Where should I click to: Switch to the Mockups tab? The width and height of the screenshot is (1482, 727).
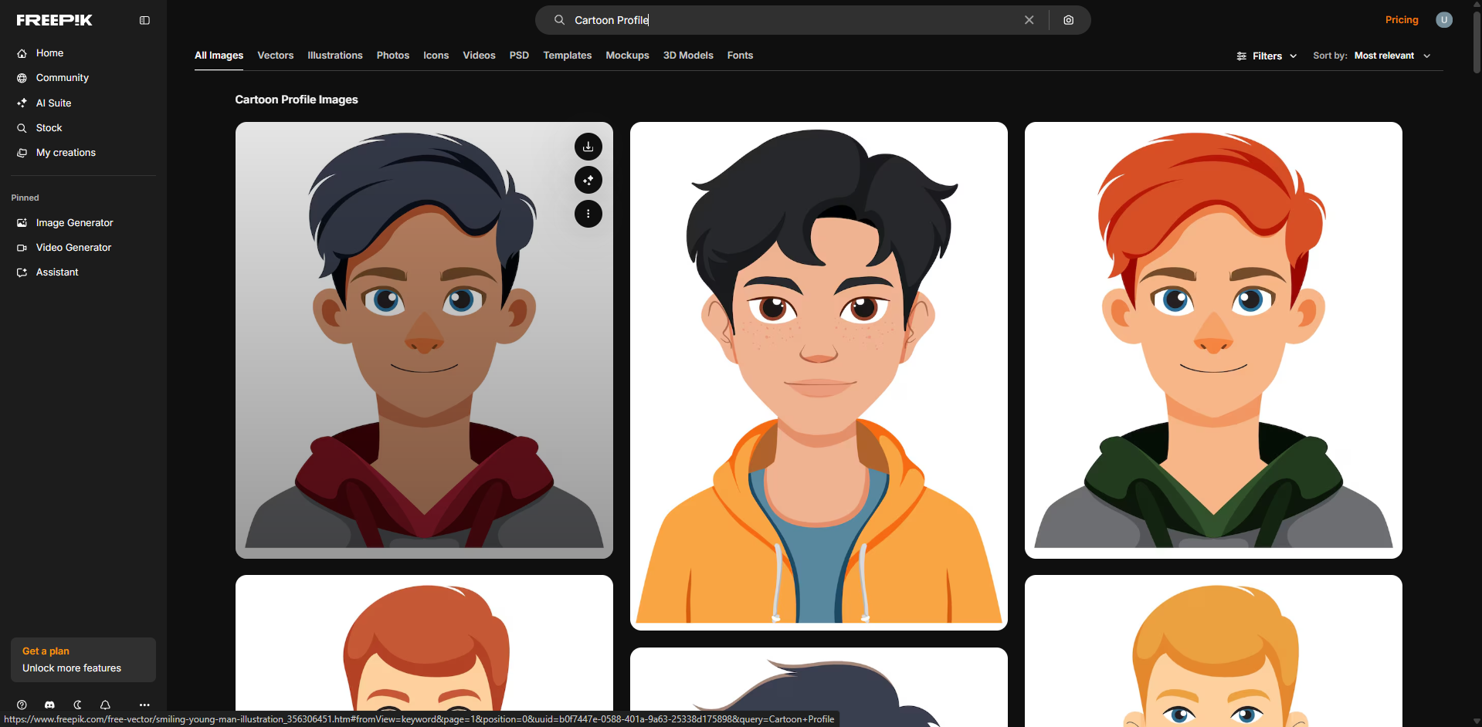point(627,56)
